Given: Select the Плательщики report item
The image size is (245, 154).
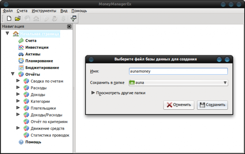Looking at the screenshot, I should click(43, 108).
